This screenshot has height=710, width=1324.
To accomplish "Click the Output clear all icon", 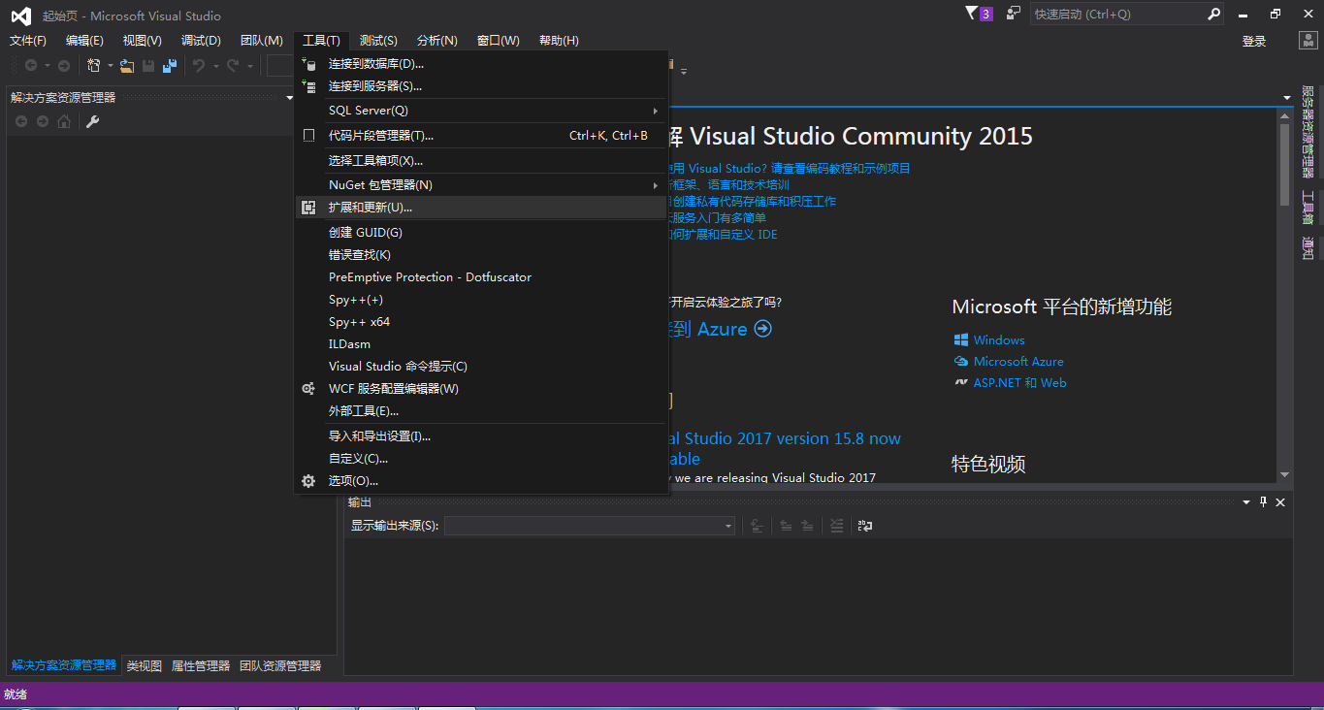I will [x=836, y=526].
